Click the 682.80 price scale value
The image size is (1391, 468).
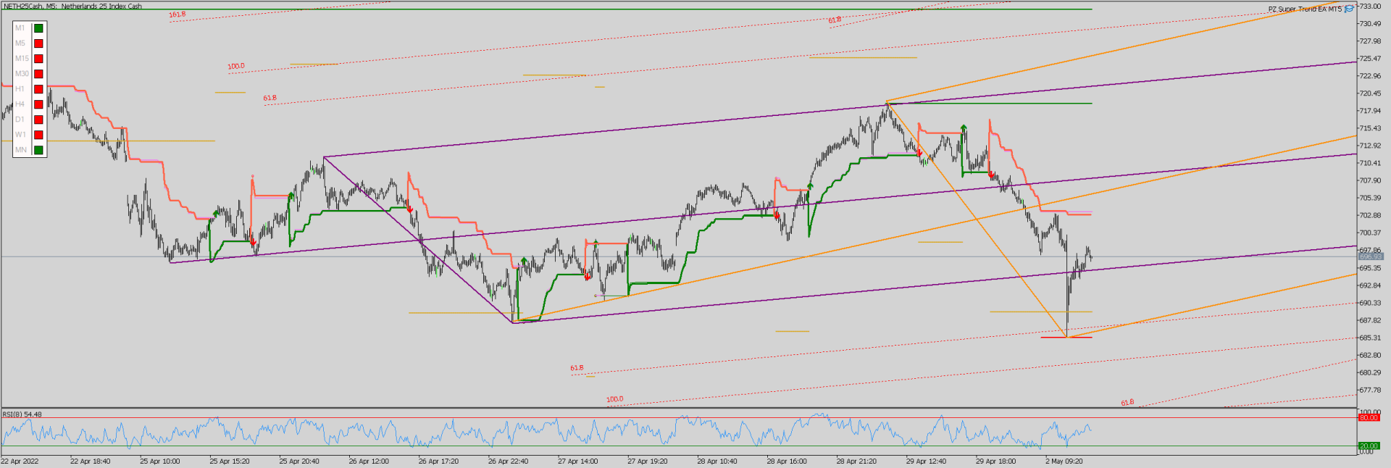click(x=1370, y=355)
